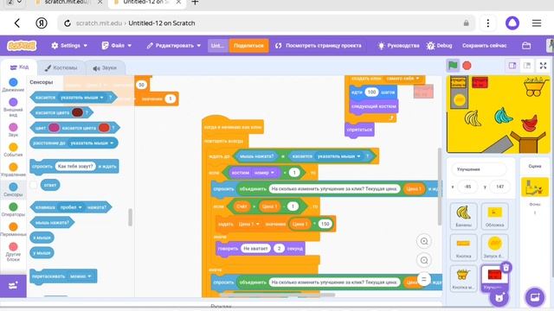Select the Операторы block category
Viewport: 554px width, 311px height.
13,209
